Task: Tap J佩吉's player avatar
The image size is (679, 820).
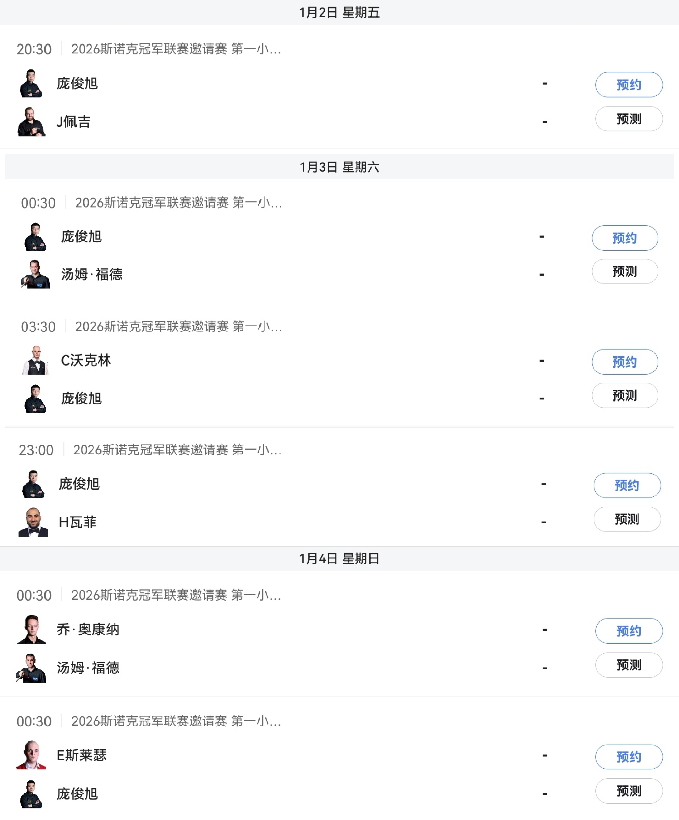Action: coord(31,122)
